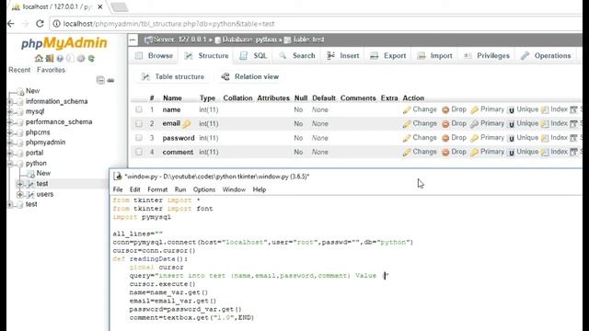
Task: Reload the browser page
Action: [40, 24]
